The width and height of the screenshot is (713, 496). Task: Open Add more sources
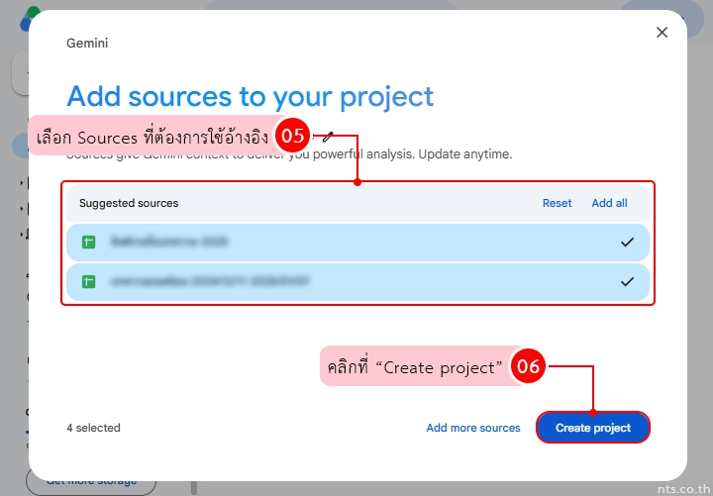pyautogui.click(x=473, y=428)
